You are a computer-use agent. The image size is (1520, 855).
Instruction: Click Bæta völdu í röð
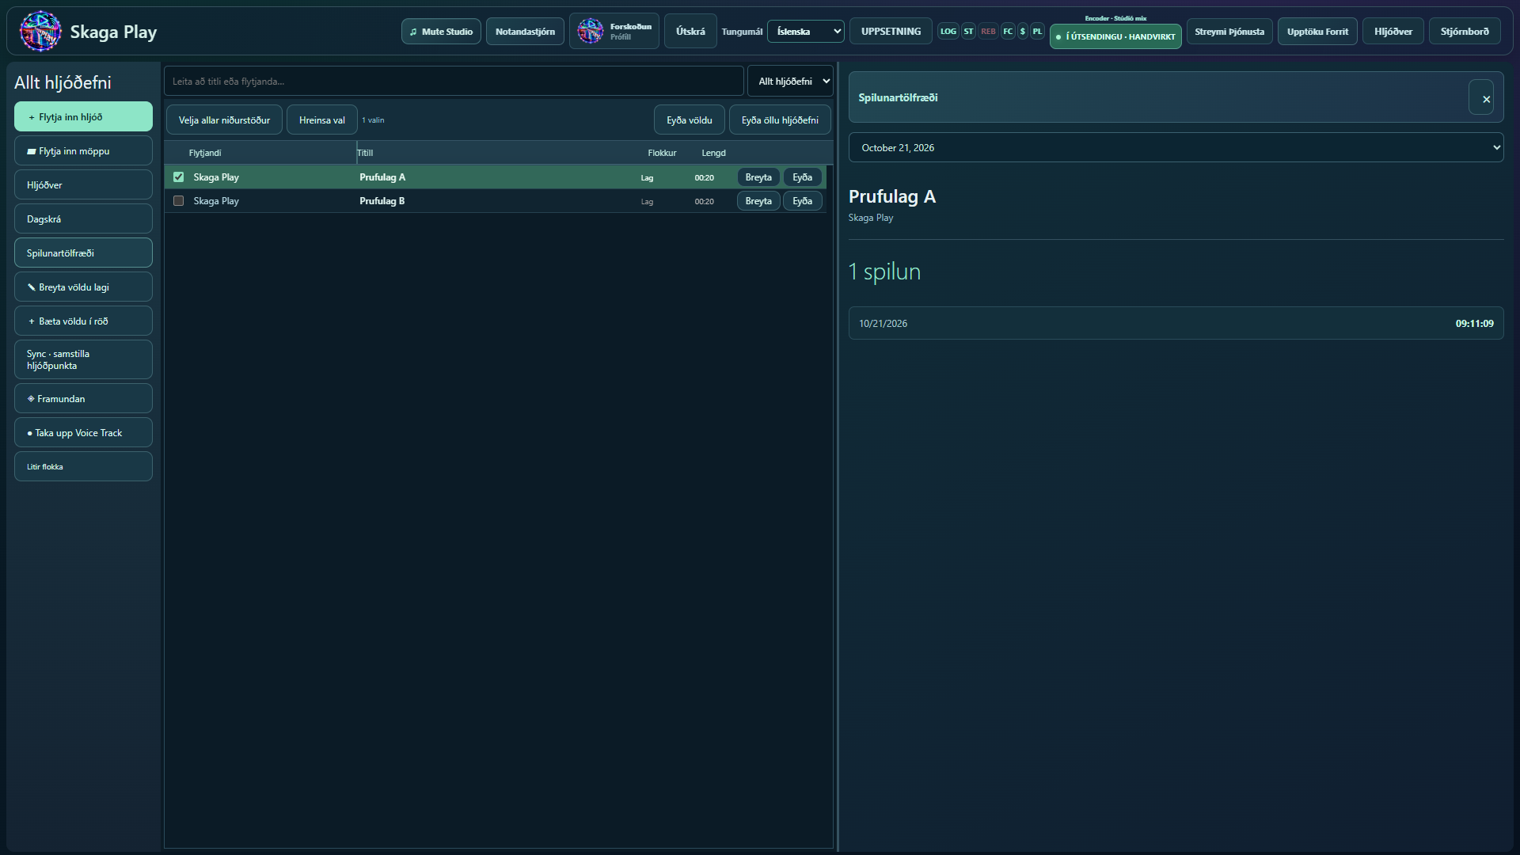tap(83, 321)
